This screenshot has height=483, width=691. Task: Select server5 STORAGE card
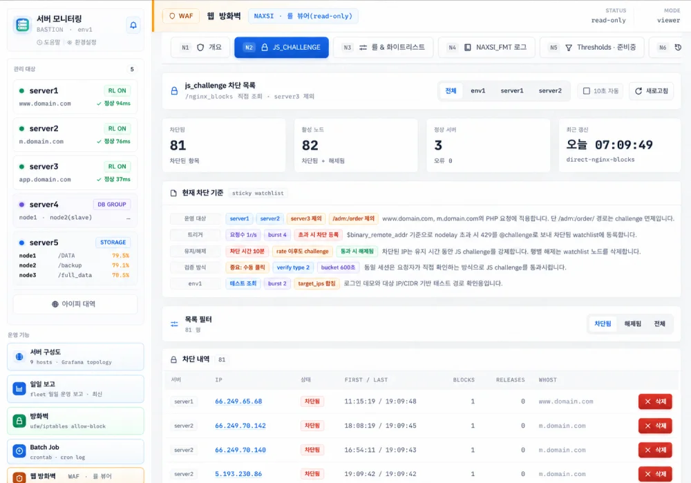point(75,258)
